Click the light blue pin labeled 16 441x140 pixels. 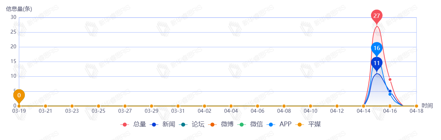coord(377,48)
